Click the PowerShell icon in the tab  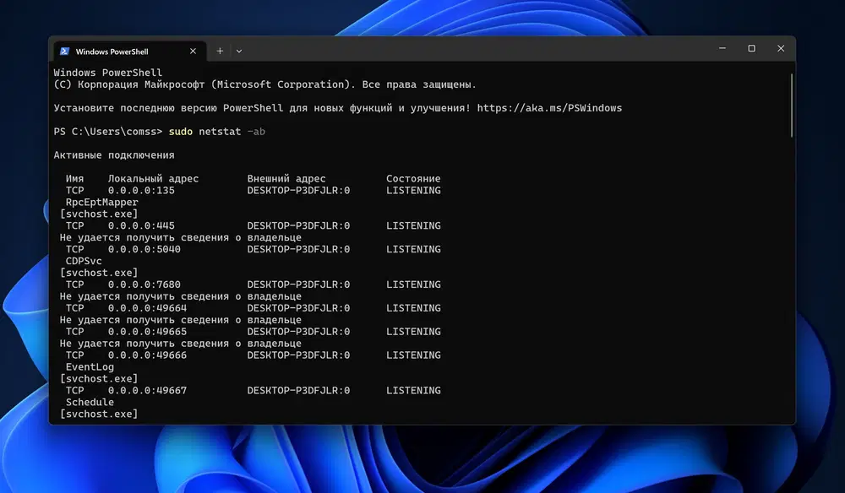65,51
